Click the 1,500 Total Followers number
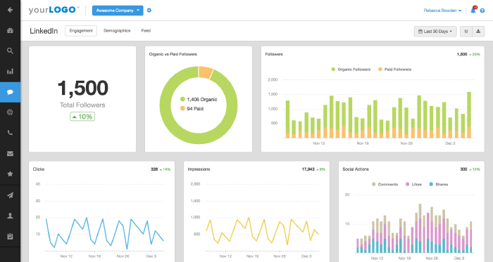493x262 pixels. click(x=83, y=88)
